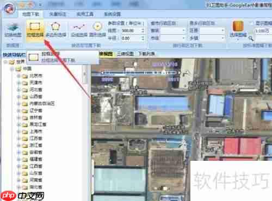Screen dimensions: 272x201
Task: Open the 1:100万 scale dropdown
Action: coord(263,31)
